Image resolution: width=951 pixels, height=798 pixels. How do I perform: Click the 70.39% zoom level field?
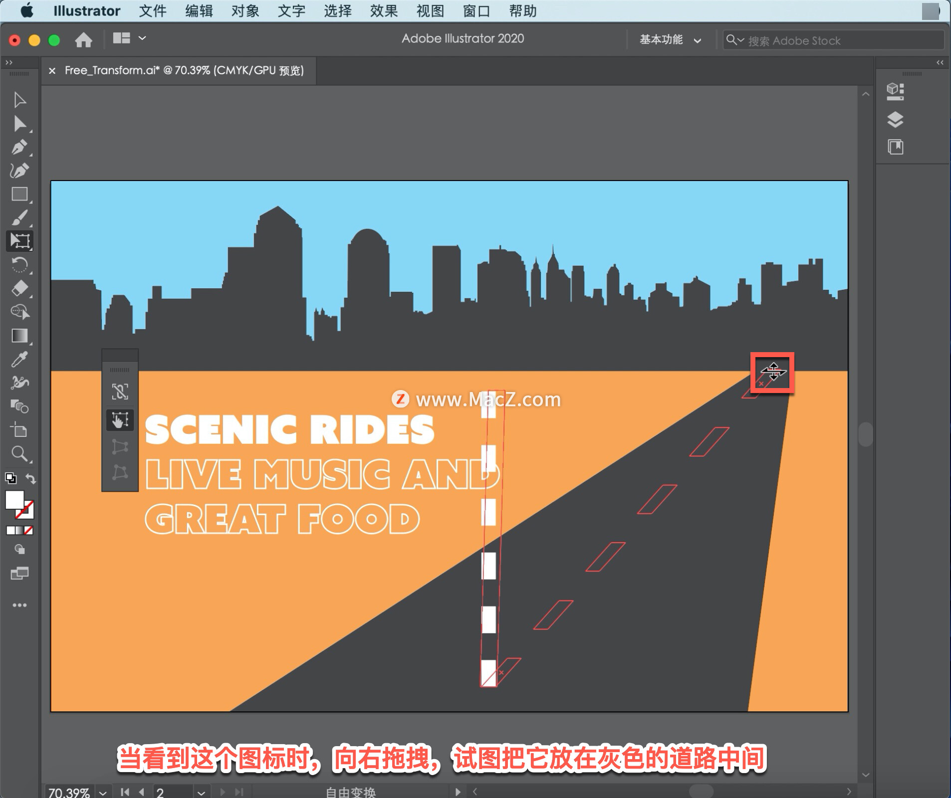[69, 792]
